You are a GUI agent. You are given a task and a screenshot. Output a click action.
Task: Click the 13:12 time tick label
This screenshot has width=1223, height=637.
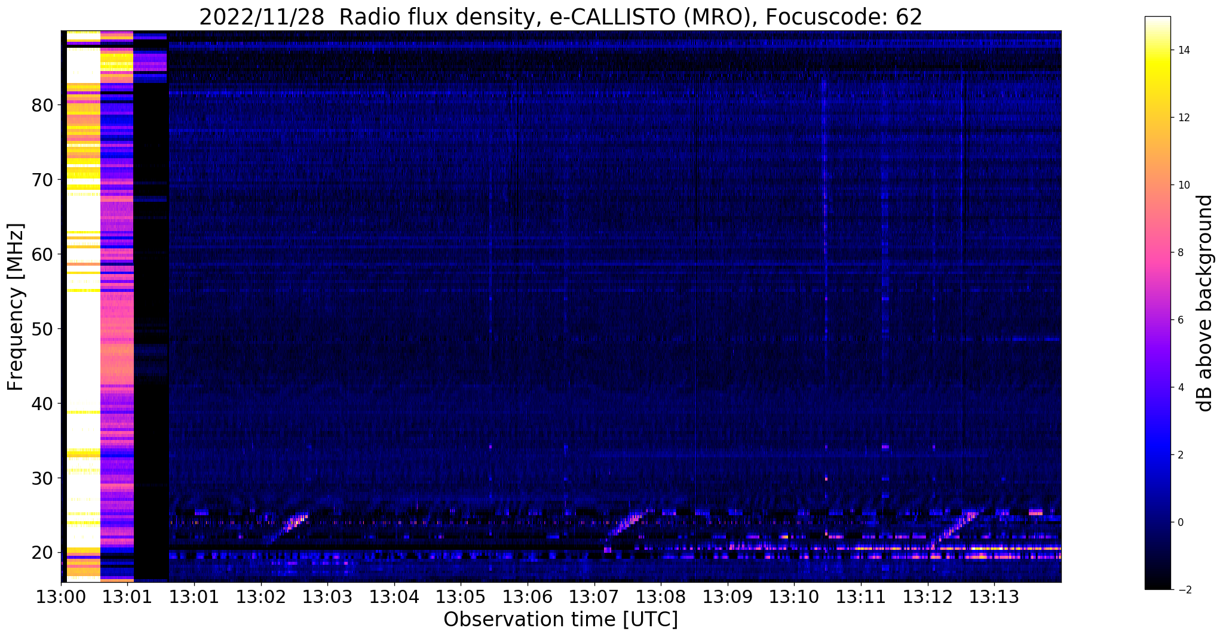pyautogui.click(x=928, y=596)
